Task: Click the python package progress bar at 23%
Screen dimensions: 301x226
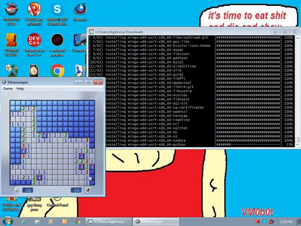Action: point(248,144)
